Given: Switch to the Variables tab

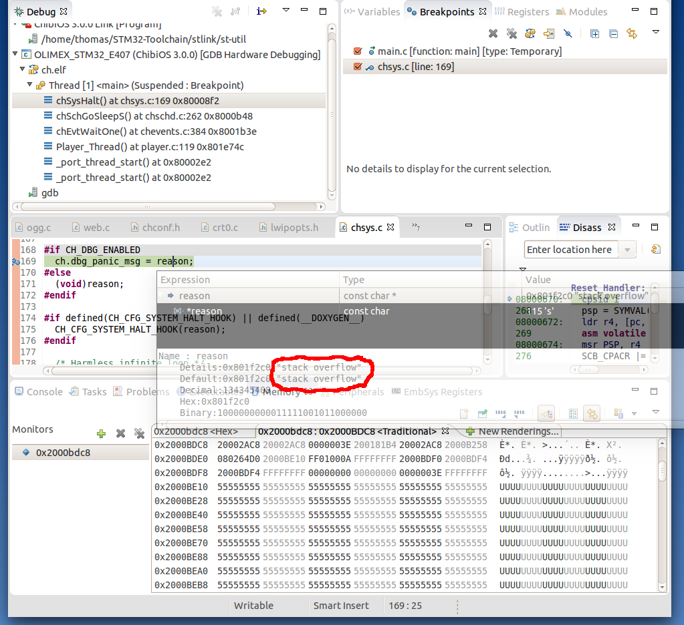Looking at the screenshot, I should pyautogui.click(x=372, y=12).
